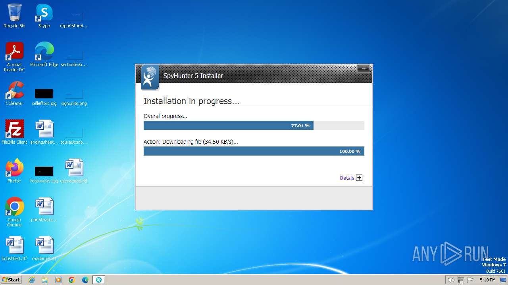The height and width of the screenshot is (285, 508).
Task: Open Acrobat Reader DC desktop shortcut
Action: [14, 57]
